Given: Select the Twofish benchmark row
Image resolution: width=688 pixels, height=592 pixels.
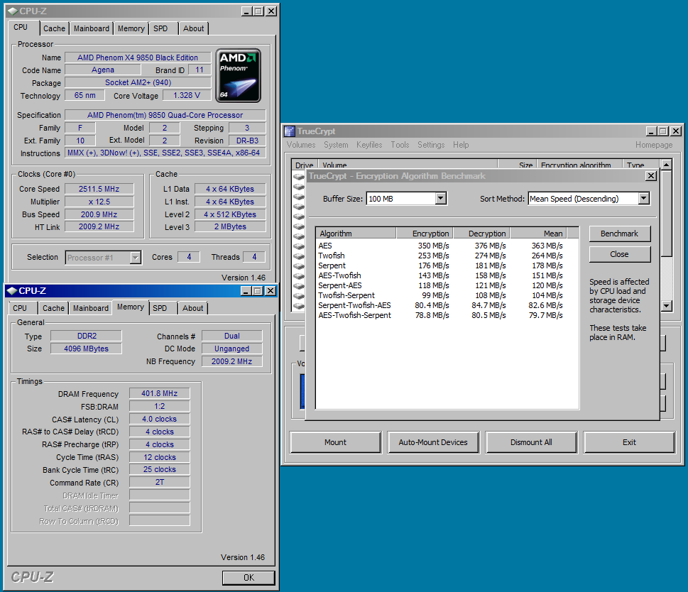Looking at the screenshot, I should pos(440,256).
